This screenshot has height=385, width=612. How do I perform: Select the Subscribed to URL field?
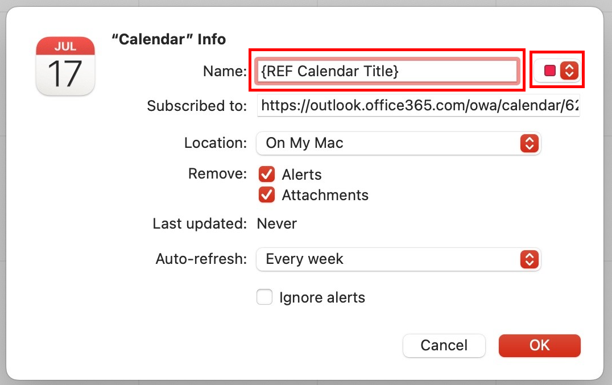(419, 106)
